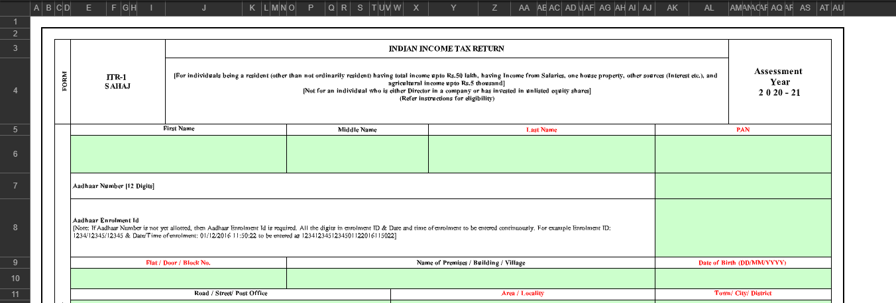
Task: Click the green First Name input cell
Action: pos(179,154)
